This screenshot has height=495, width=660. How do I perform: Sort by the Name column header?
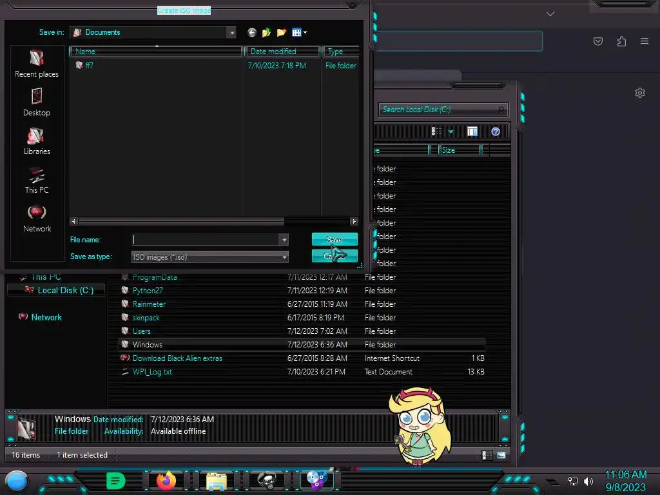tap(156, 52)
